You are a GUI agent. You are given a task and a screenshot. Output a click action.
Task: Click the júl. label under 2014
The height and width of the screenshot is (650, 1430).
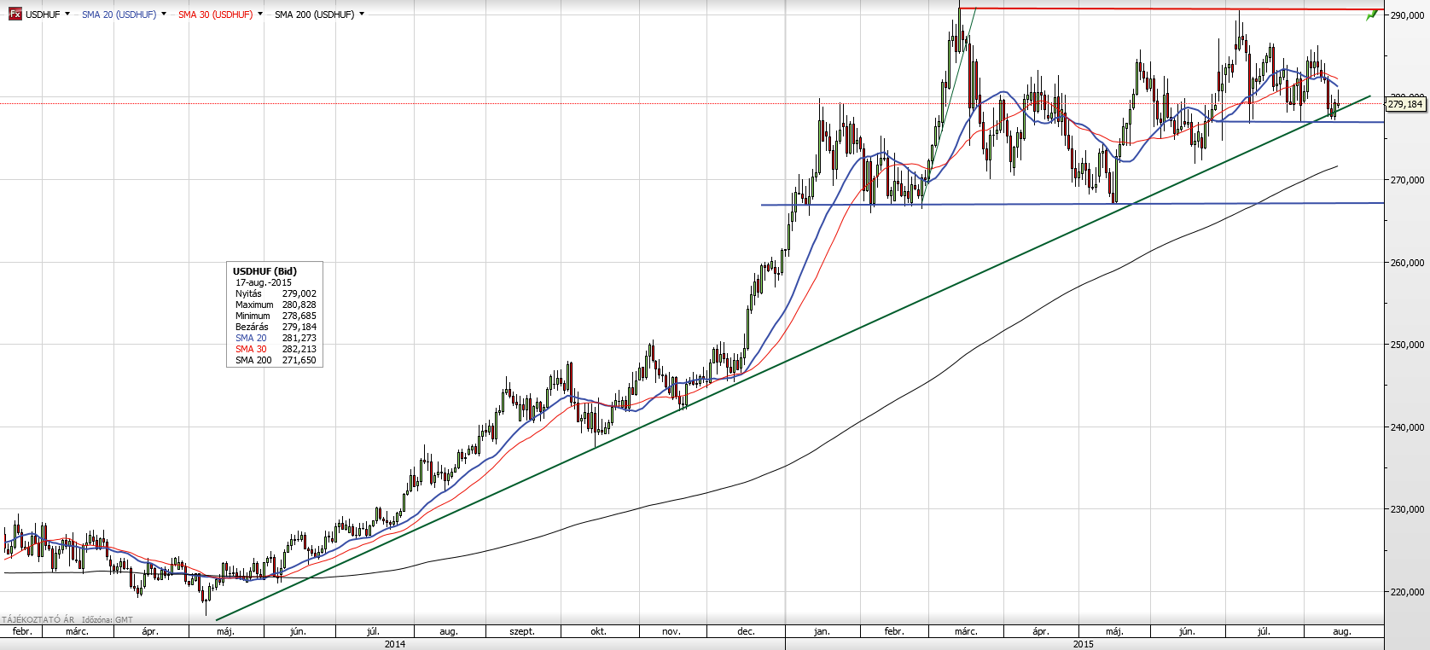(x=373, y=631)
